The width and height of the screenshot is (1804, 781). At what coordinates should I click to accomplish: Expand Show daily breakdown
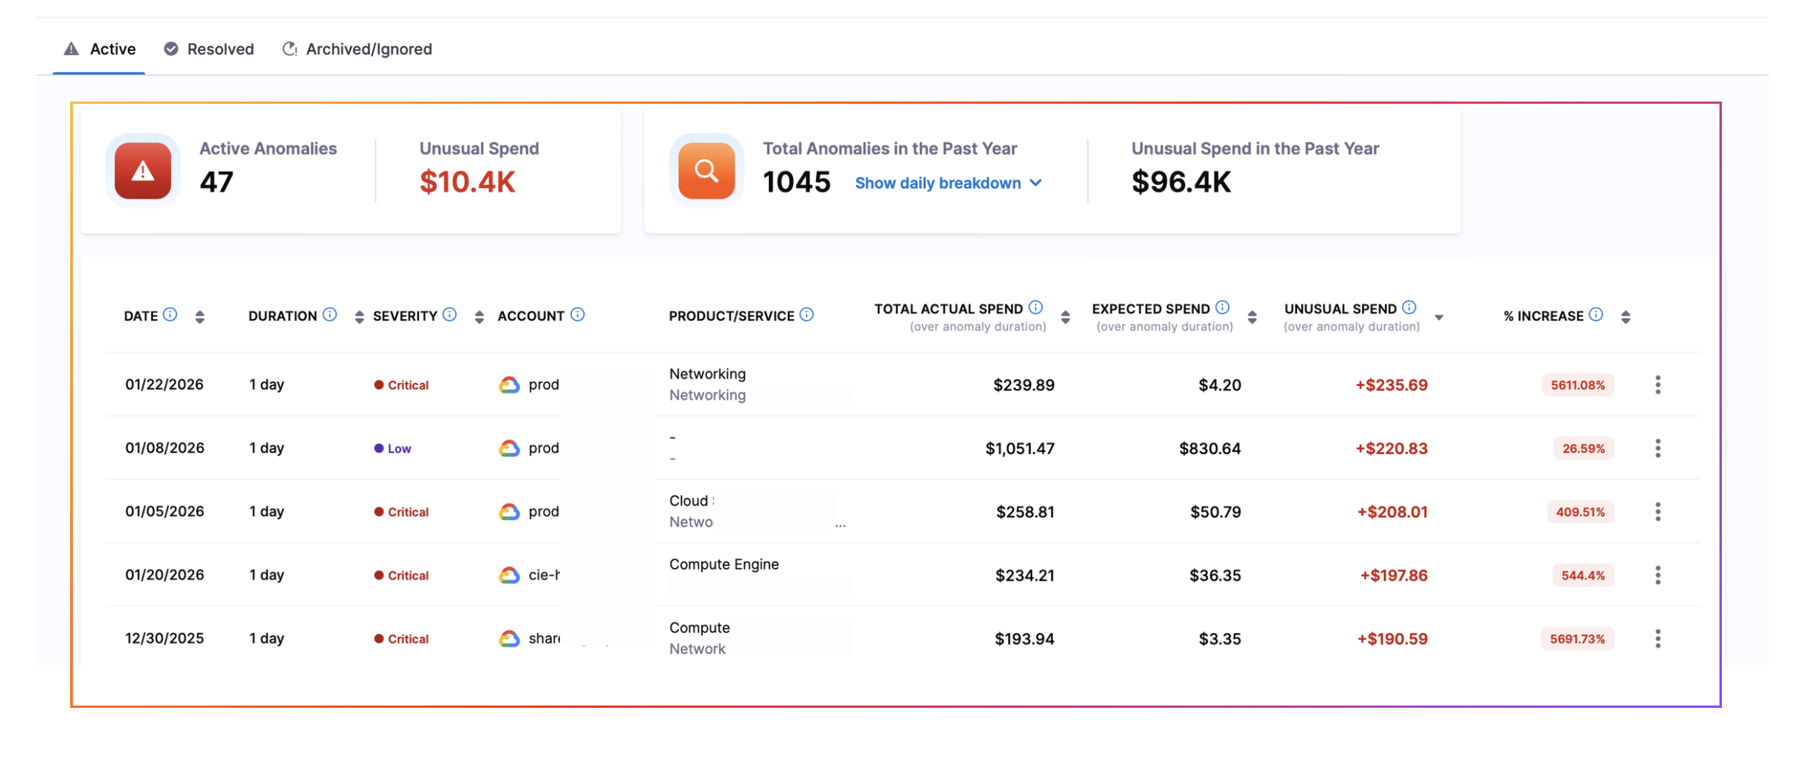pos(948,183)
